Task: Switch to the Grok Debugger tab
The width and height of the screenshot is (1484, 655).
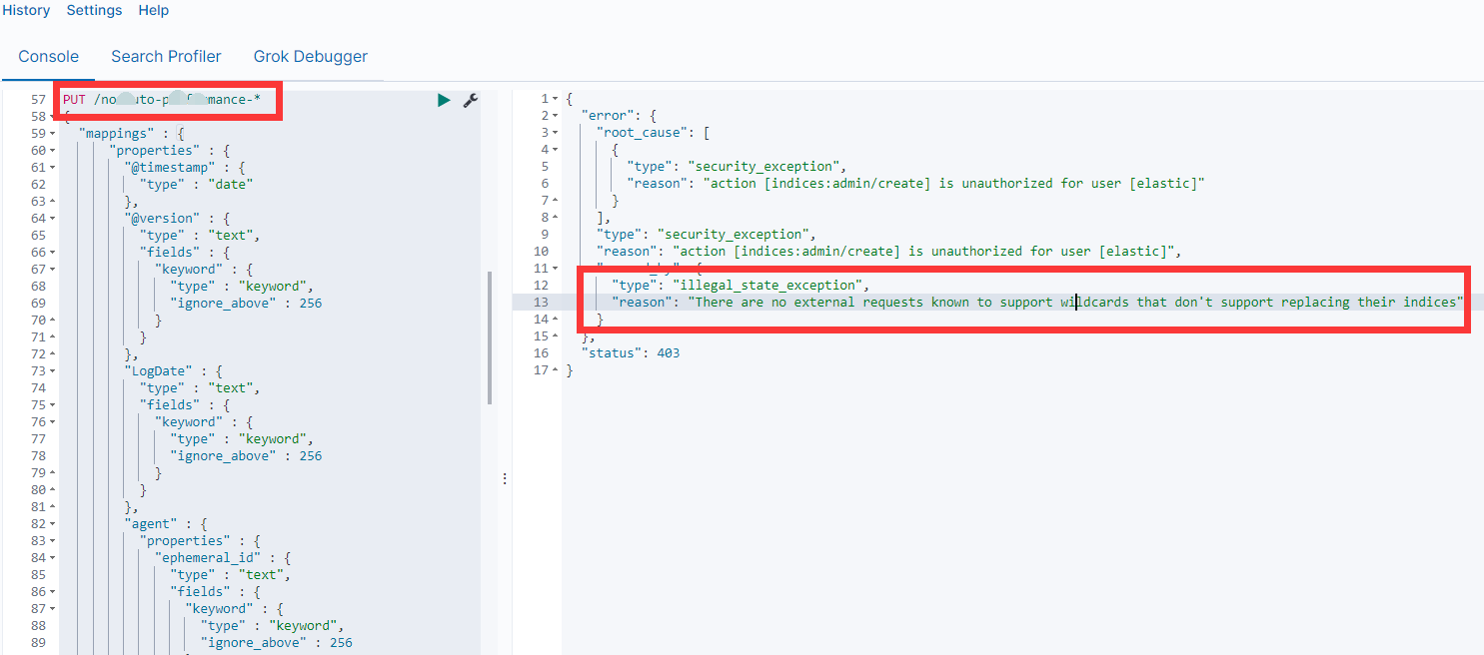Action: coord(310,57)
